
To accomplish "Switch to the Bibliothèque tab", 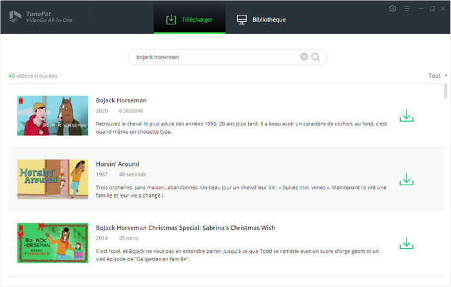I will [261, 19].
